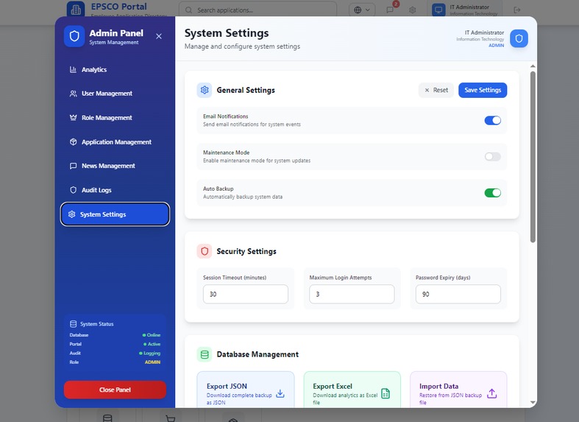This screenshot has width=579, height=422.
Task: Click the Export JSON download icon
Action: pos(280,393)
